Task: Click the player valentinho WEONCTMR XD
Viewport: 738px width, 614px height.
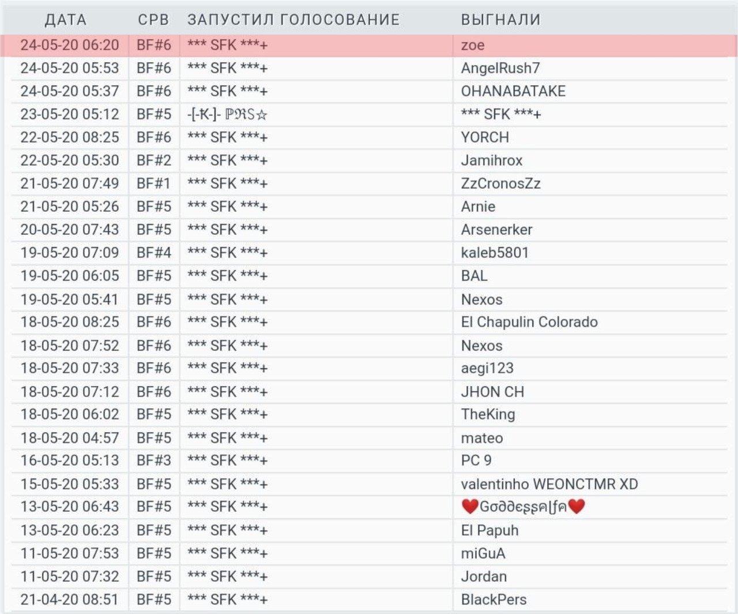Action: coord(549,484)
